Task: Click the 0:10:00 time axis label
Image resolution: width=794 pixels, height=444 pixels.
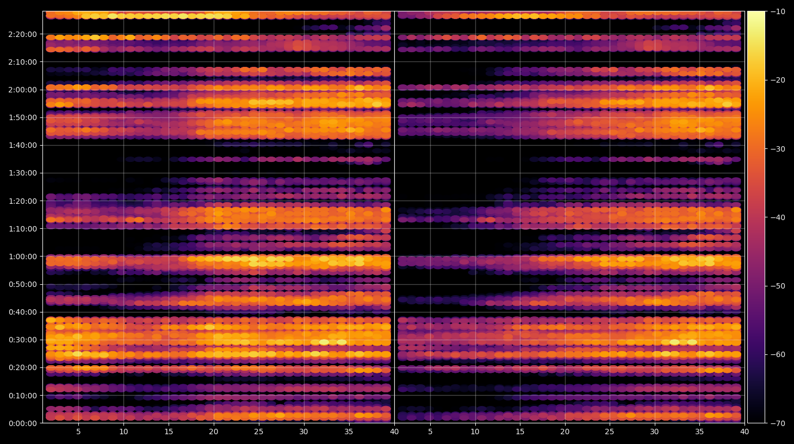Action: 23,396
